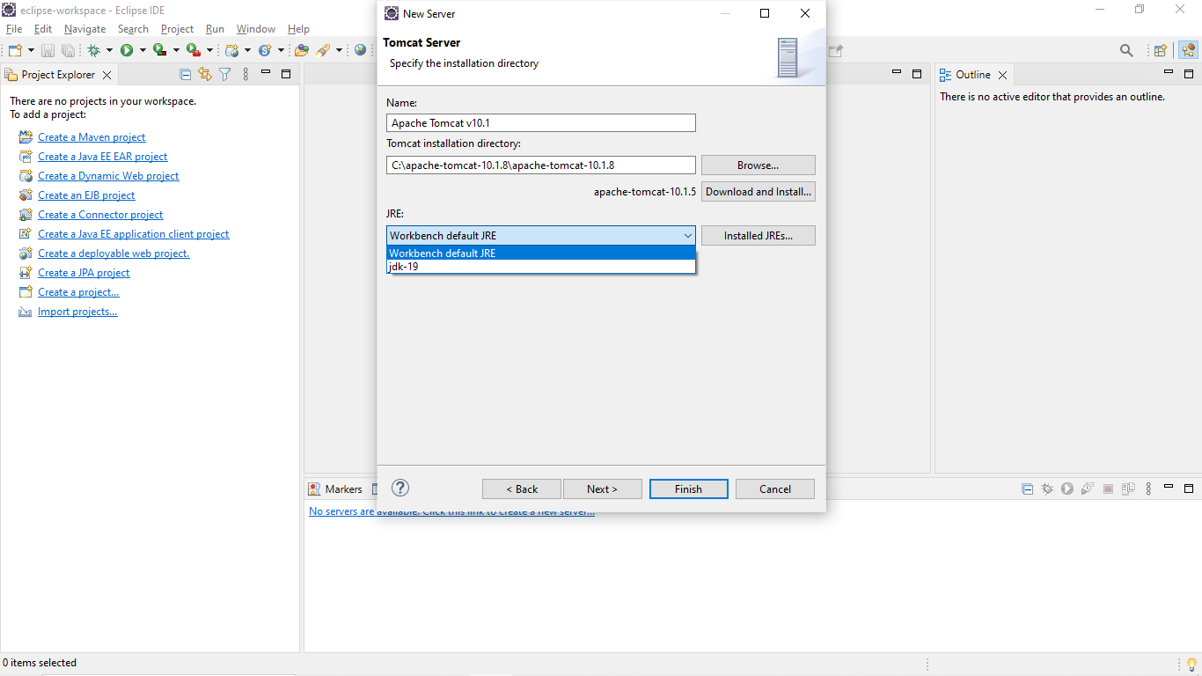The height and width of the screenshot is (676, 1202).
Task: Click the publish icon in Servers view
Action: click(x=1128, y=489)
